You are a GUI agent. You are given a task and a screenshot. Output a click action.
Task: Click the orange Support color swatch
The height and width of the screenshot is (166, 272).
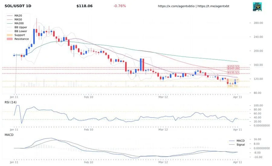(10, 35)
